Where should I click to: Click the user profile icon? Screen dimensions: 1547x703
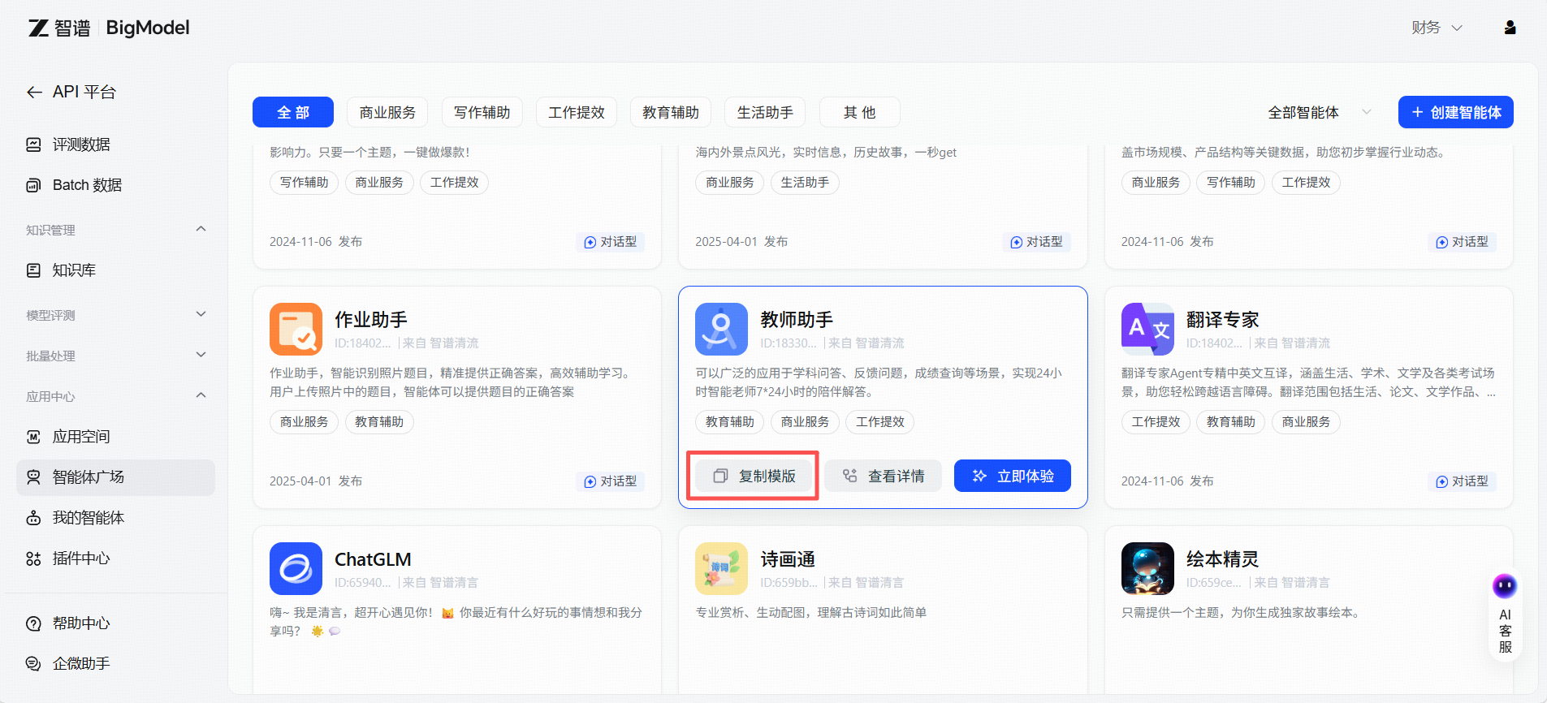click(1510, 28)
